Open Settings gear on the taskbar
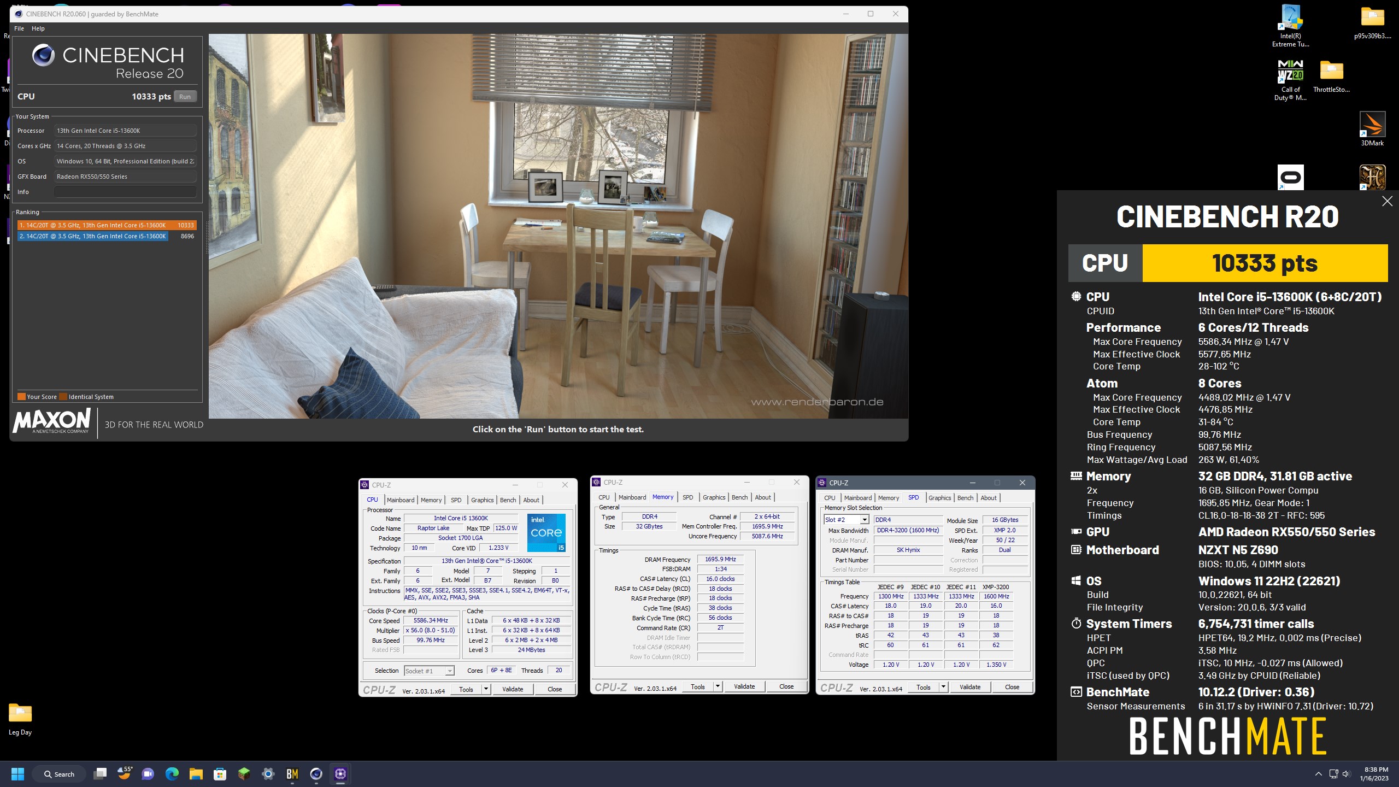 click(268, 774)
